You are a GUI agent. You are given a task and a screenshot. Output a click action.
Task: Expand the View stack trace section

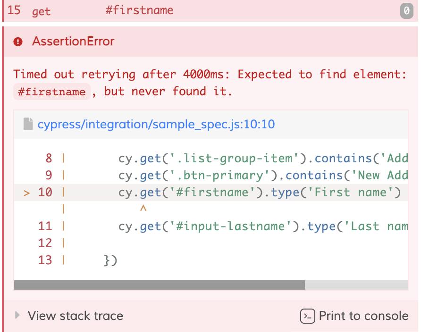click(x=75, y=316)
